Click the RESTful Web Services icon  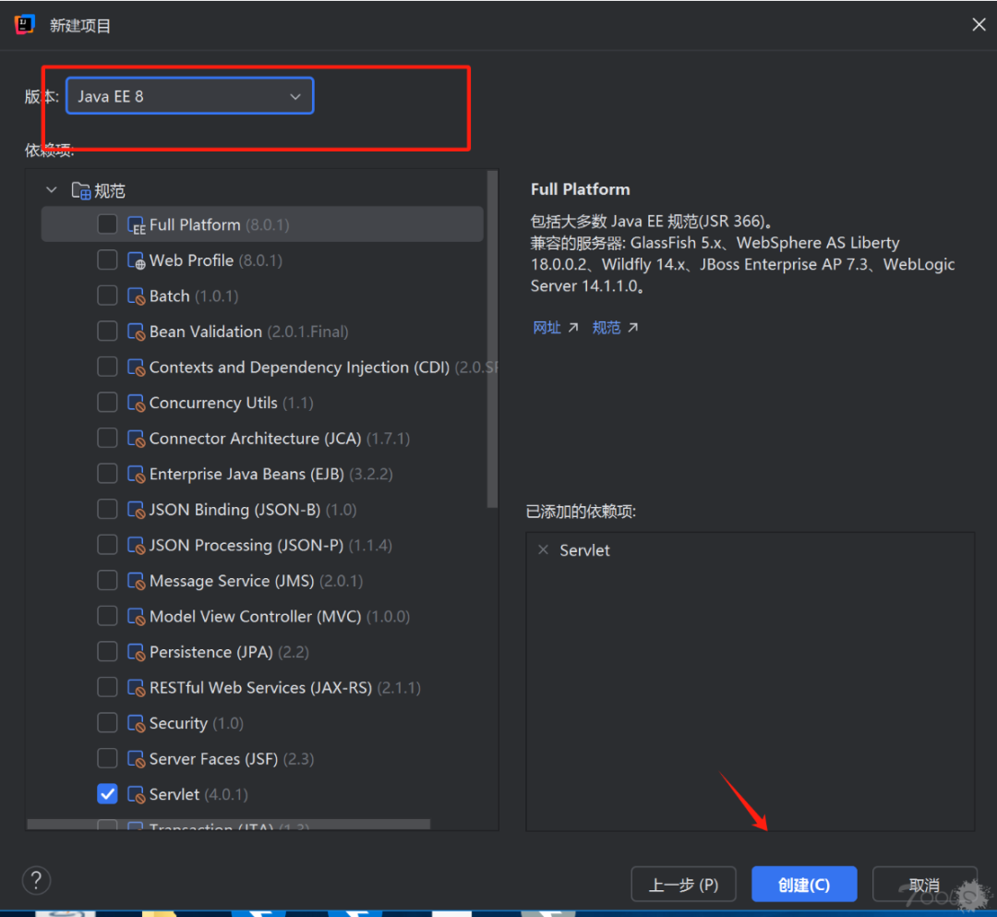click(136, 688)
